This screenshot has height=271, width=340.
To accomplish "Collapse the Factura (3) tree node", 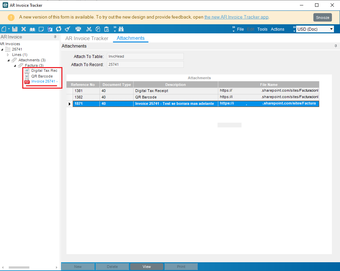I will tap(15, 65).
